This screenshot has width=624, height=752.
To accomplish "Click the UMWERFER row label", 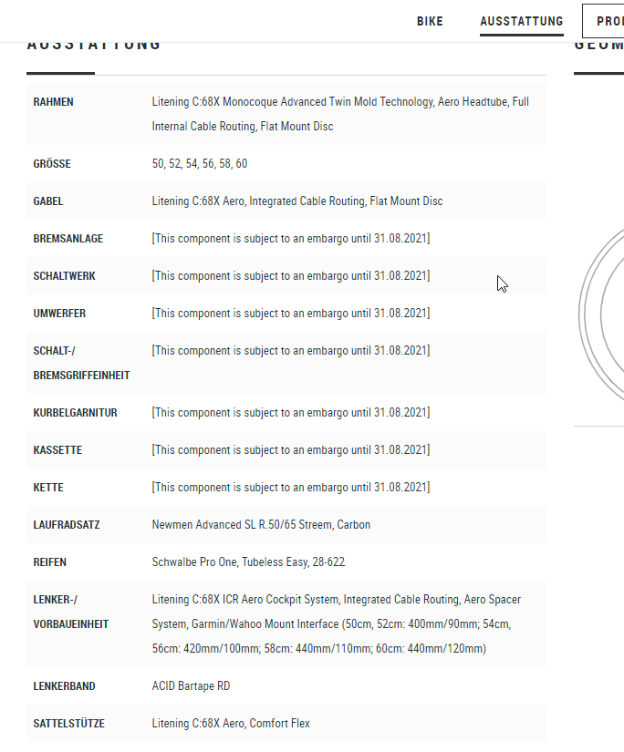I will tap(60, 314).
